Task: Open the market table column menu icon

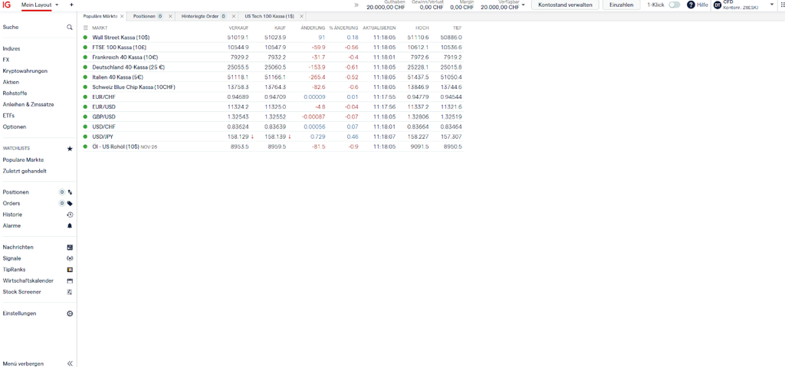Action: pyautogui.click(x=86, y=28)
